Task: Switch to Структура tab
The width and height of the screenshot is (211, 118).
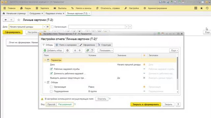Action: click(105, 45)
